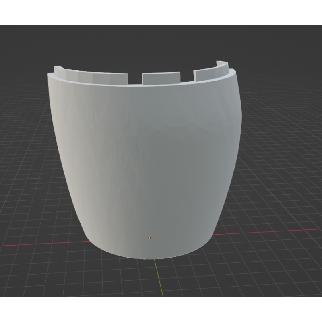Screen dimensions: 322x322
Task: Click the orange origin point on the model
Action: [149, 238]
